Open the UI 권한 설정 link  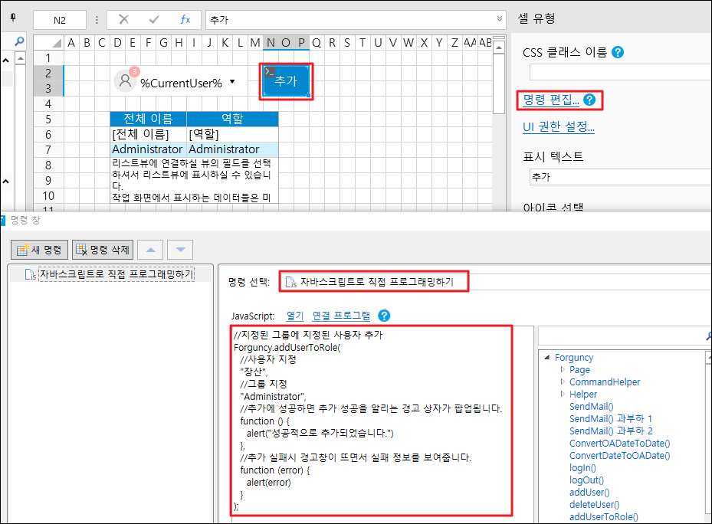click(x=559, y=127)
